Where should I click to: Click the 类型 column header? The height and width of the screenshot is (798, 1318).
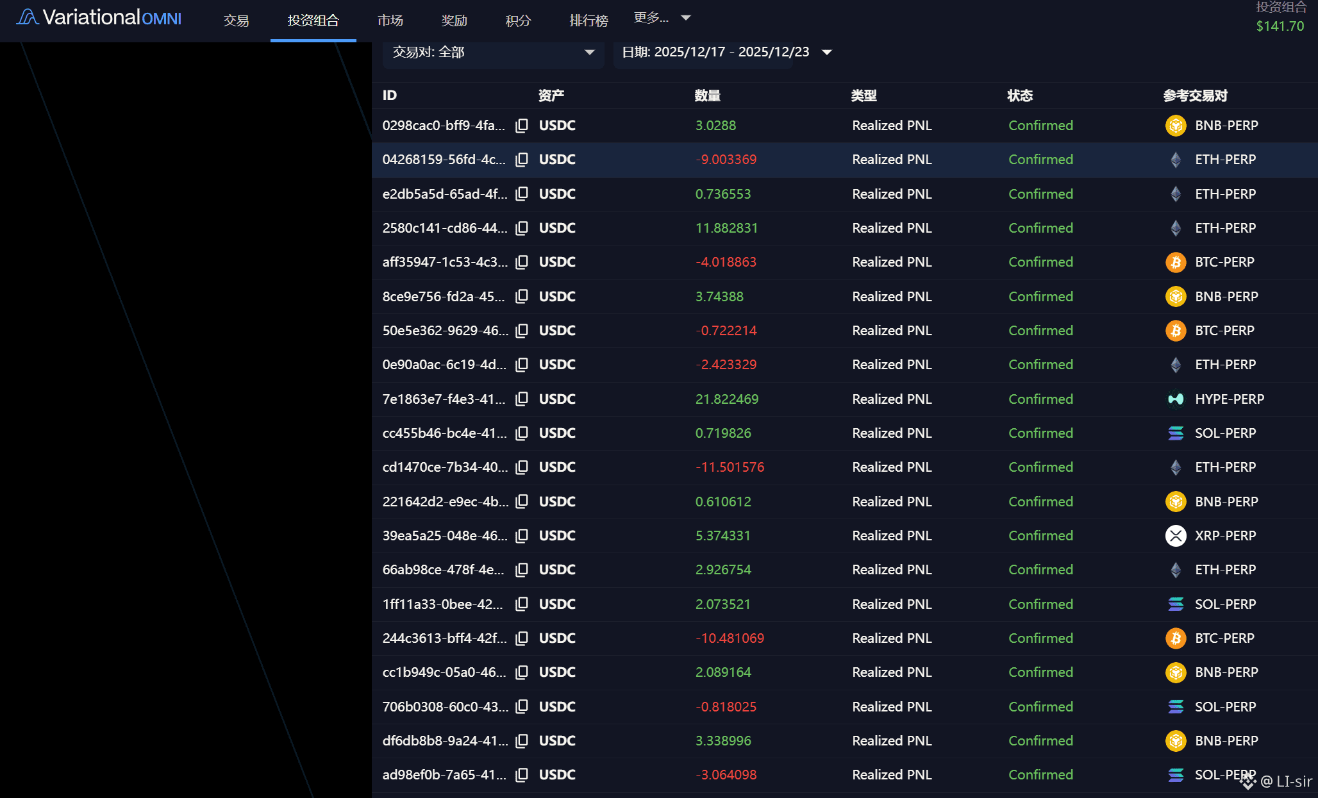[x=864, y=96]
